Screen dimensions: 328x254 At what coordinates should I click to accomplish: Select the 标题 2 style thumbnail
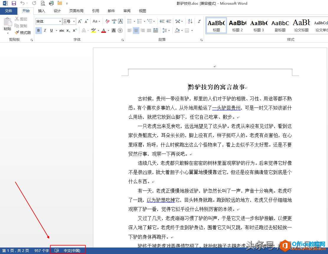coord(237,25)
